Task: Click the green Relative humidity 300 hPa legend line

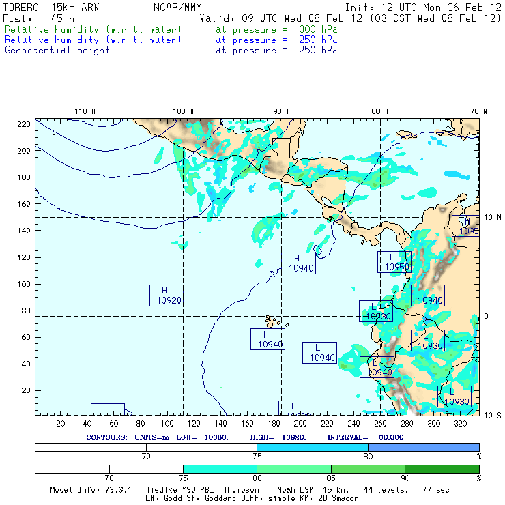Action: click(x=93, y=30)
